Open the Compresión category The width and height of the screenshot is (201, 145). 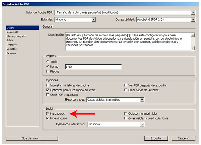22,32
